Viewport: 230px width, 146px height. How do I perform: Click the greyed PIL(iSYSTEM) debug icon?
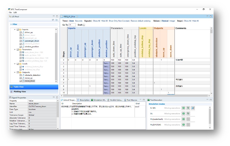point(188,125)
